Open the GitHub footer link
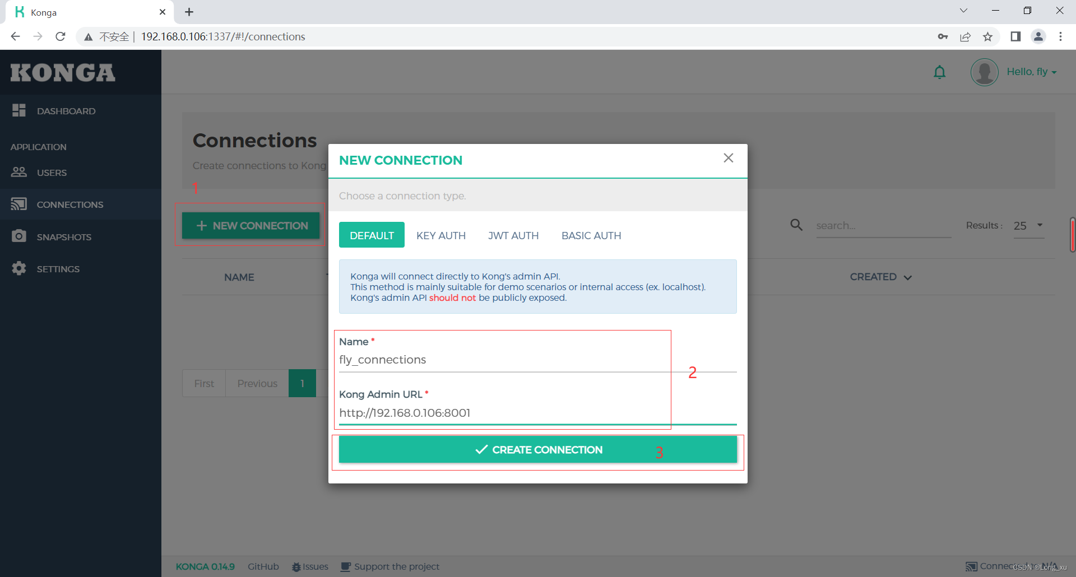 [263, 566]
